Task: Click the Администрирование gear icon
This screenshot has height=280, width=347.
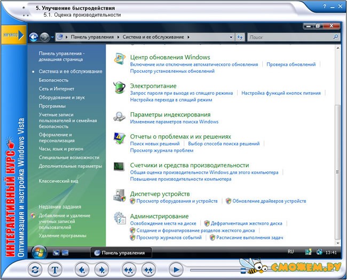Action: click(120, 218)
